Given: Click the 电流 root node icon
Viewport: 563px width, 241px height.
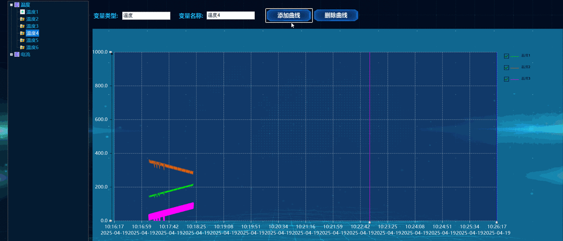Looking at the screenshot, I should tap(16, 54).
